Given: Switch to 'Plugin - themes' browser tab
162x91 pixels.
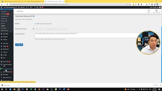Looking at the screenshot, I should tap(34, 2).
